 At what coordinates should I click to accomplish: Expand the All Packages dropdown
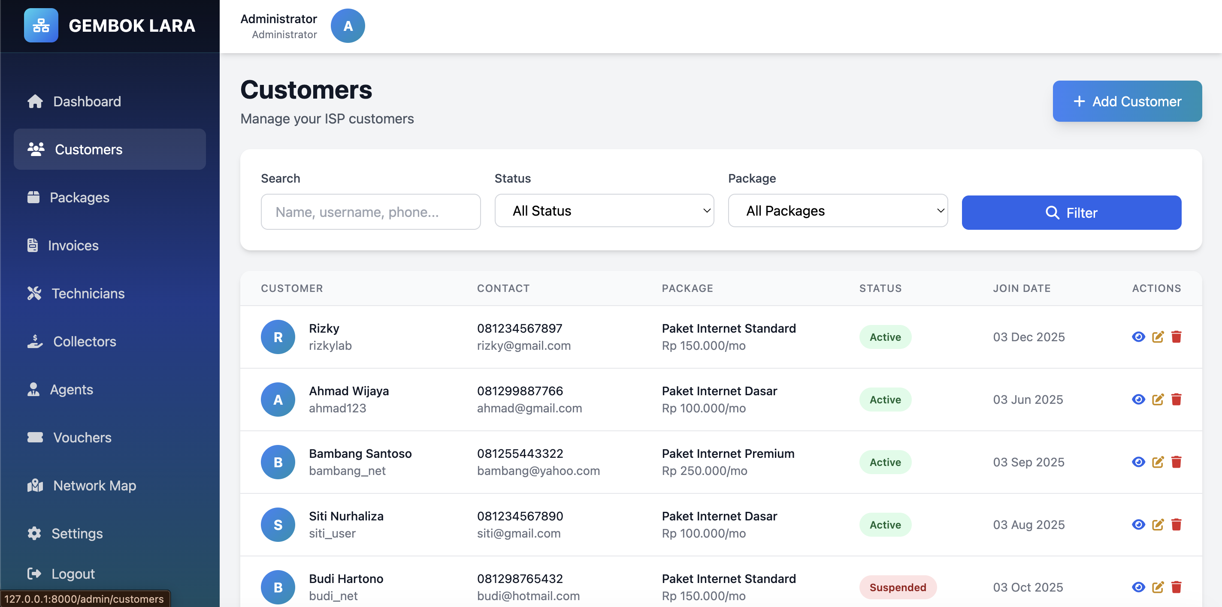click(x=837, y=211)
